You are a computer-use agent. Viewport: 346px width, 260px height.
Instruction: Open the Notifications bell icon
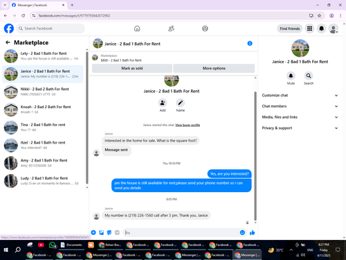[321, 28]
